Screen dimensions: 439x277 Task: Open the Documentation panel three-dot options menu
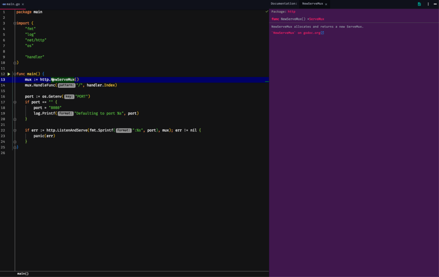coord(428,4)
